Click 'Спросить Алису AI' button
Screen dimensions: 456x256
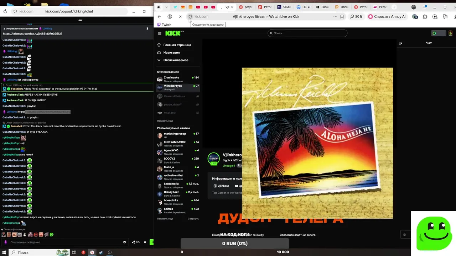[387, 16]
